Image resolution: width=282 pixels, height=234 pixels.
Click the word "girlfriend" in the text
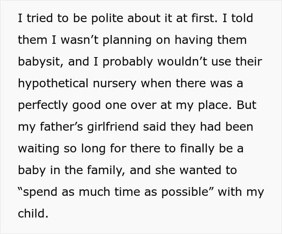tap(105, 127)
